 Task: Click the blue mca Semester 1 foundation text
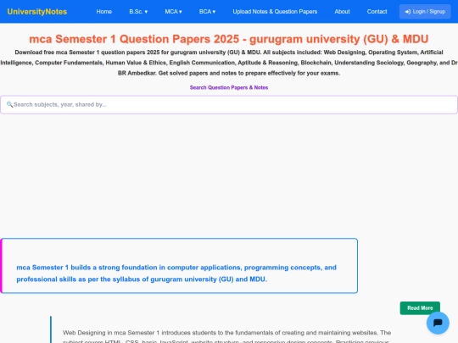pos(176,274)
